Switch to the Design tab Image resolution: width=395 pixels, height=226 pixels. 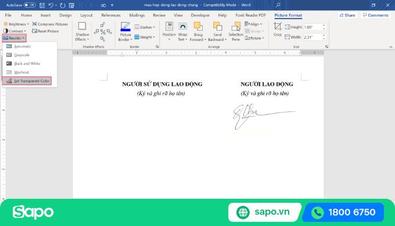pyautogui.click(x=66, y=15)
